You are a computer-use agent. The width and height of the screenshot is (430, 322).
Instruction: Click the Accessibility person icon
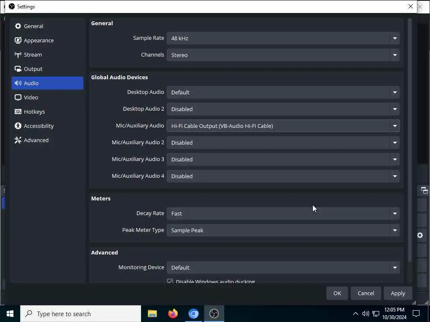click(18, 126)
